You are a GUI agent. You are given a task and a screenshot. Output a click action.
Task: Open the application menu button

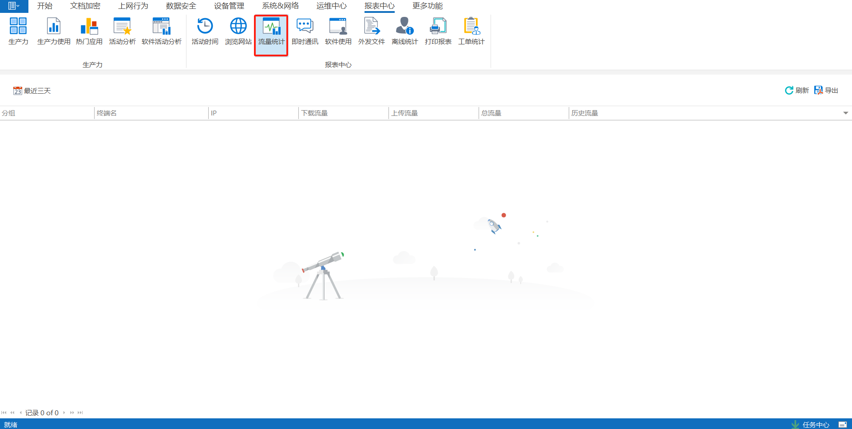click(x=14, y=6)
